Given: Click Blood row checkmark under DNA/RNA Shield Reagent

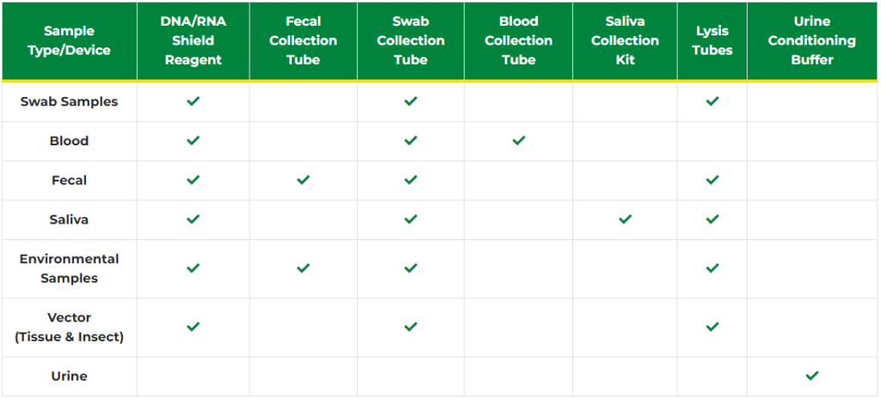Looking at the screenshot, I should [x=193, y=140].
